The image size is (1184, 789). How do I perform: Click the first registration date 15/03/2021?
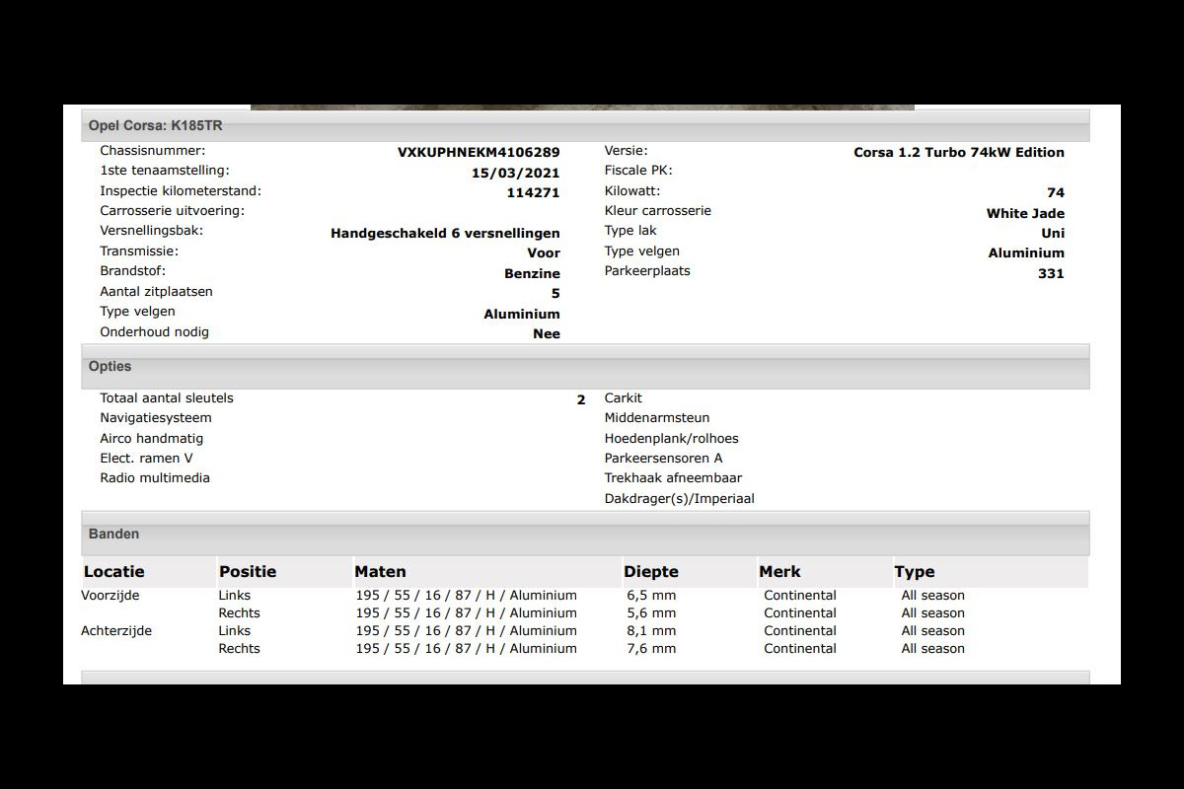tap(515, 173)
